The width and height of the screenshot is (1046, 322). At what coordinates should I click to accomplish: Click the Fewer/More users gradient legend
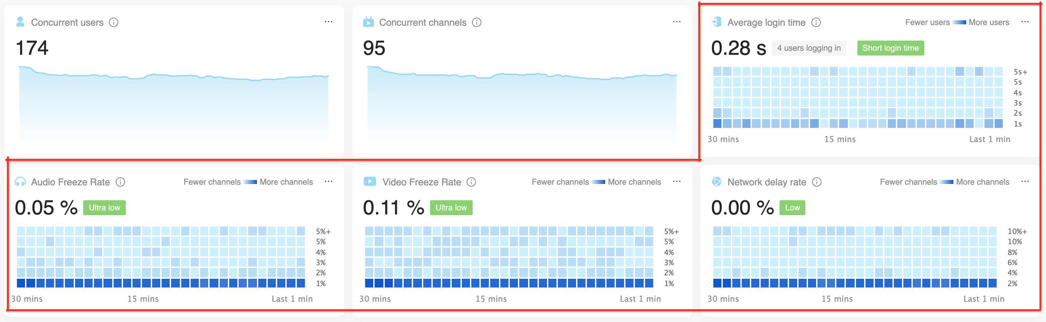tap(959, 22)
